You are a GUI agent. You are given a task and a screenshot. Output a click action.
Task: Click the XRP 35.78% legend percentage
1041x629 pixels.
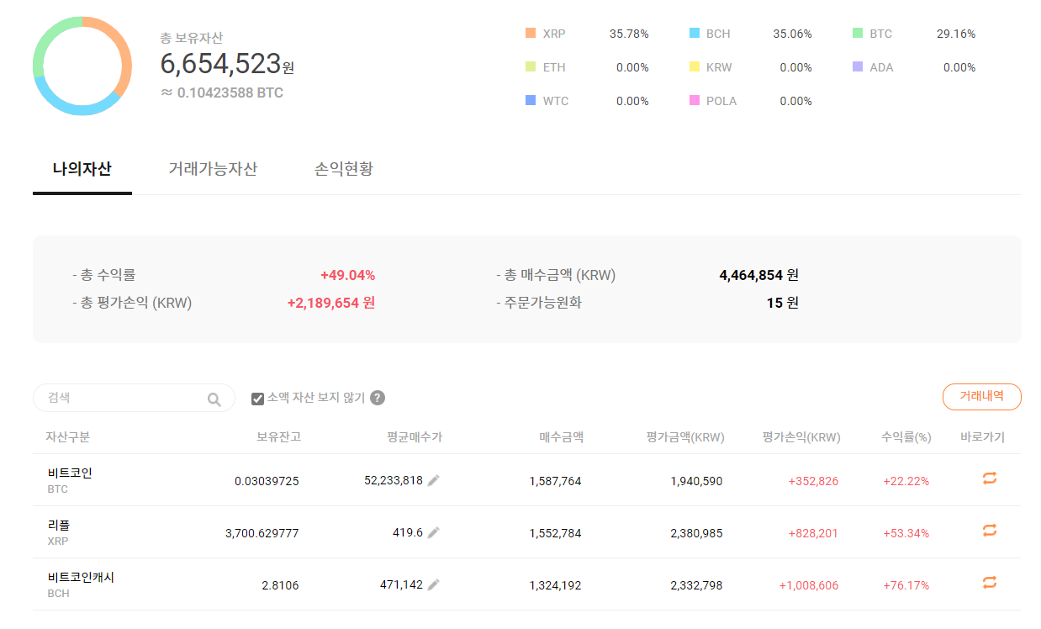click(629, 34)
